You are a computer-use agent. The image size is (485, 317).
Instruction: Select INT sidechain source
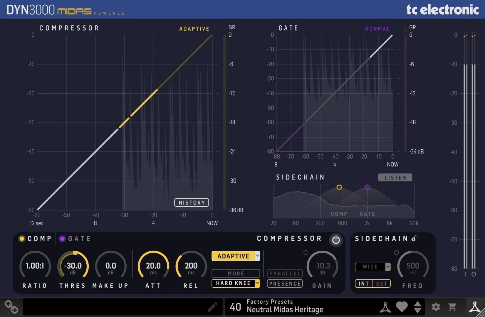tap(364, 283)
